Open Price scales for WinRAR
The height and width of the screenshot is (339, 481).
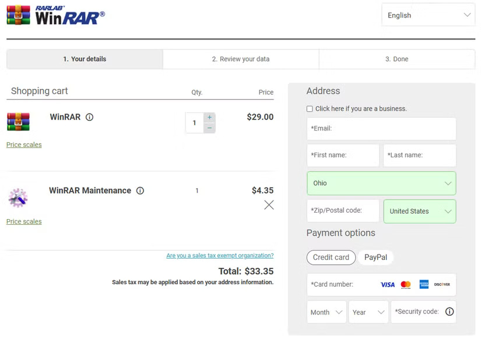23,144
